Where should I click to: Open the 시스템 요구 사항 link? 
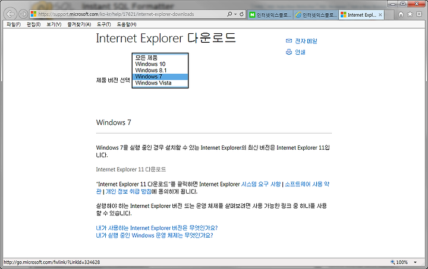pyautogui.click(x=261, y=184)
